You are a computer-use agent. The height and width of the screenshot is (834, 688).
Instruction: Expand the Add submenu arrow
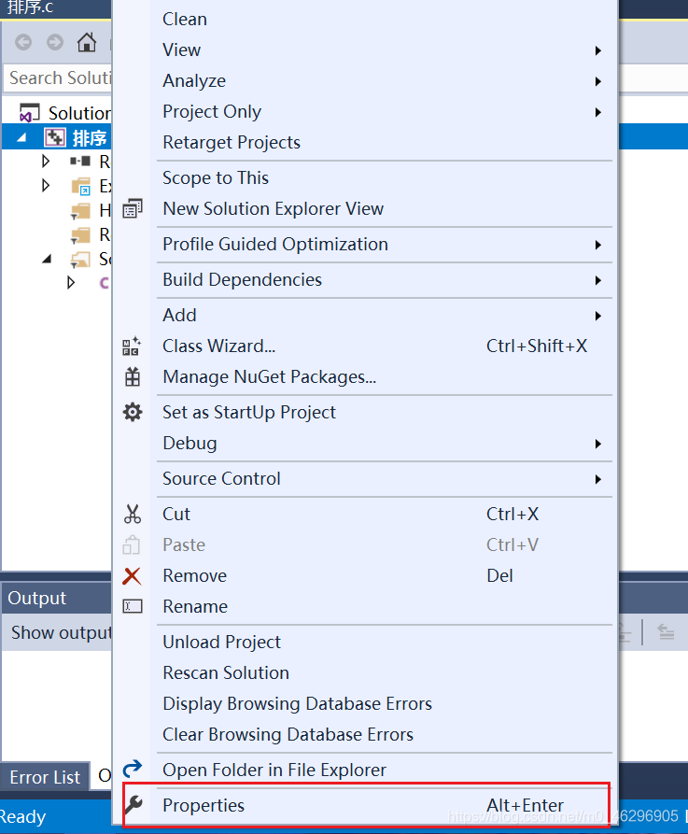(598, 315)
